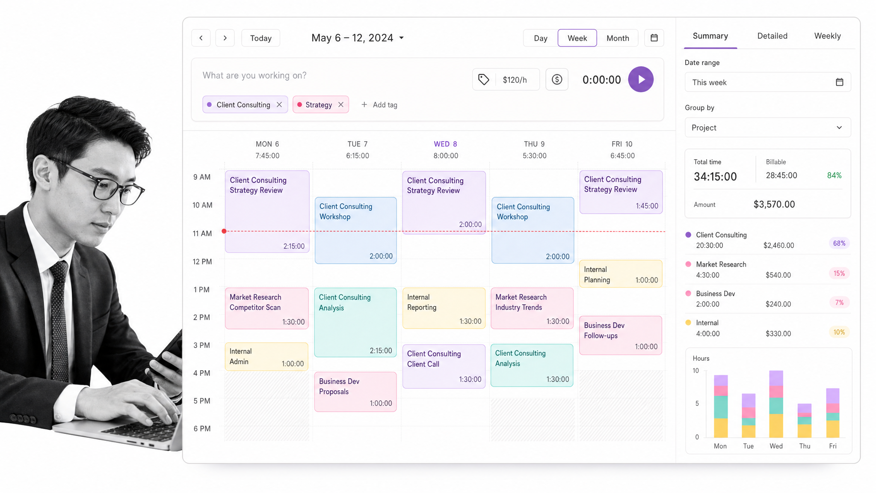Click the red current-time marker dot
This screenshot has width=876, height=493.
pyautogui.click(x=224, y=231)
